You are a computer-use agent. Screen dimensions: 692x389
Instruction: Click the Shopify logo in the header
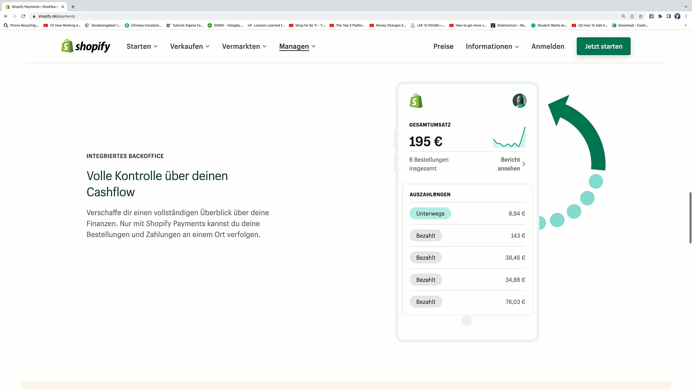pyautogui.click(x=86, y=46)
